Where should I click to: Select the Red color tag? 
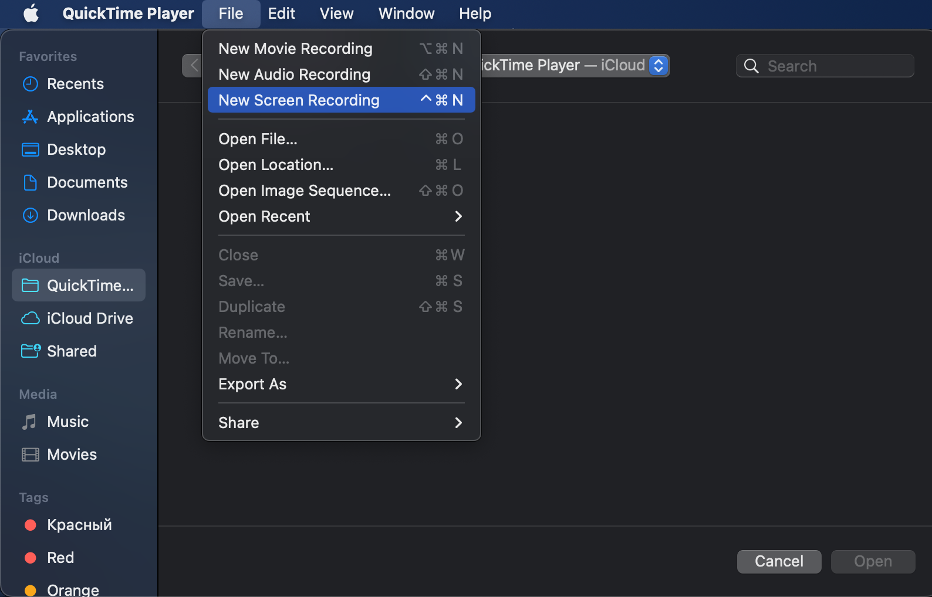coord(60,558)
